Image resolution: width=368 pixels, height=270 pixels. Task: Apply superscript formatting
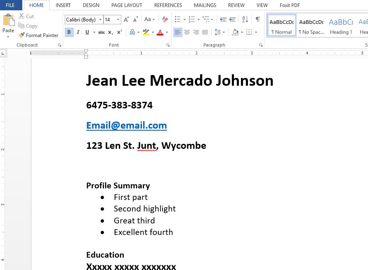coord(119,32)
